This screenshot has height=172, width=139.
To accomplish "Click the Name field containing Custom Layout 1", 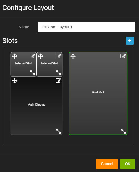I will tap(87, 27).
